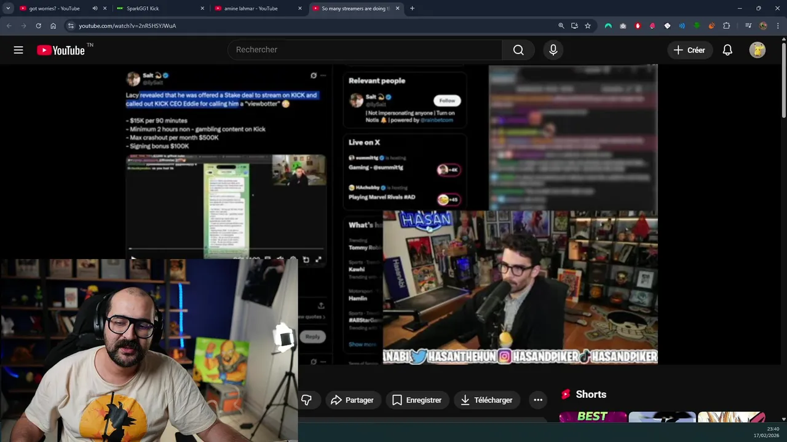Screen dimensions: 787x442
Task: Open the green extension icon
Action: 697,26
